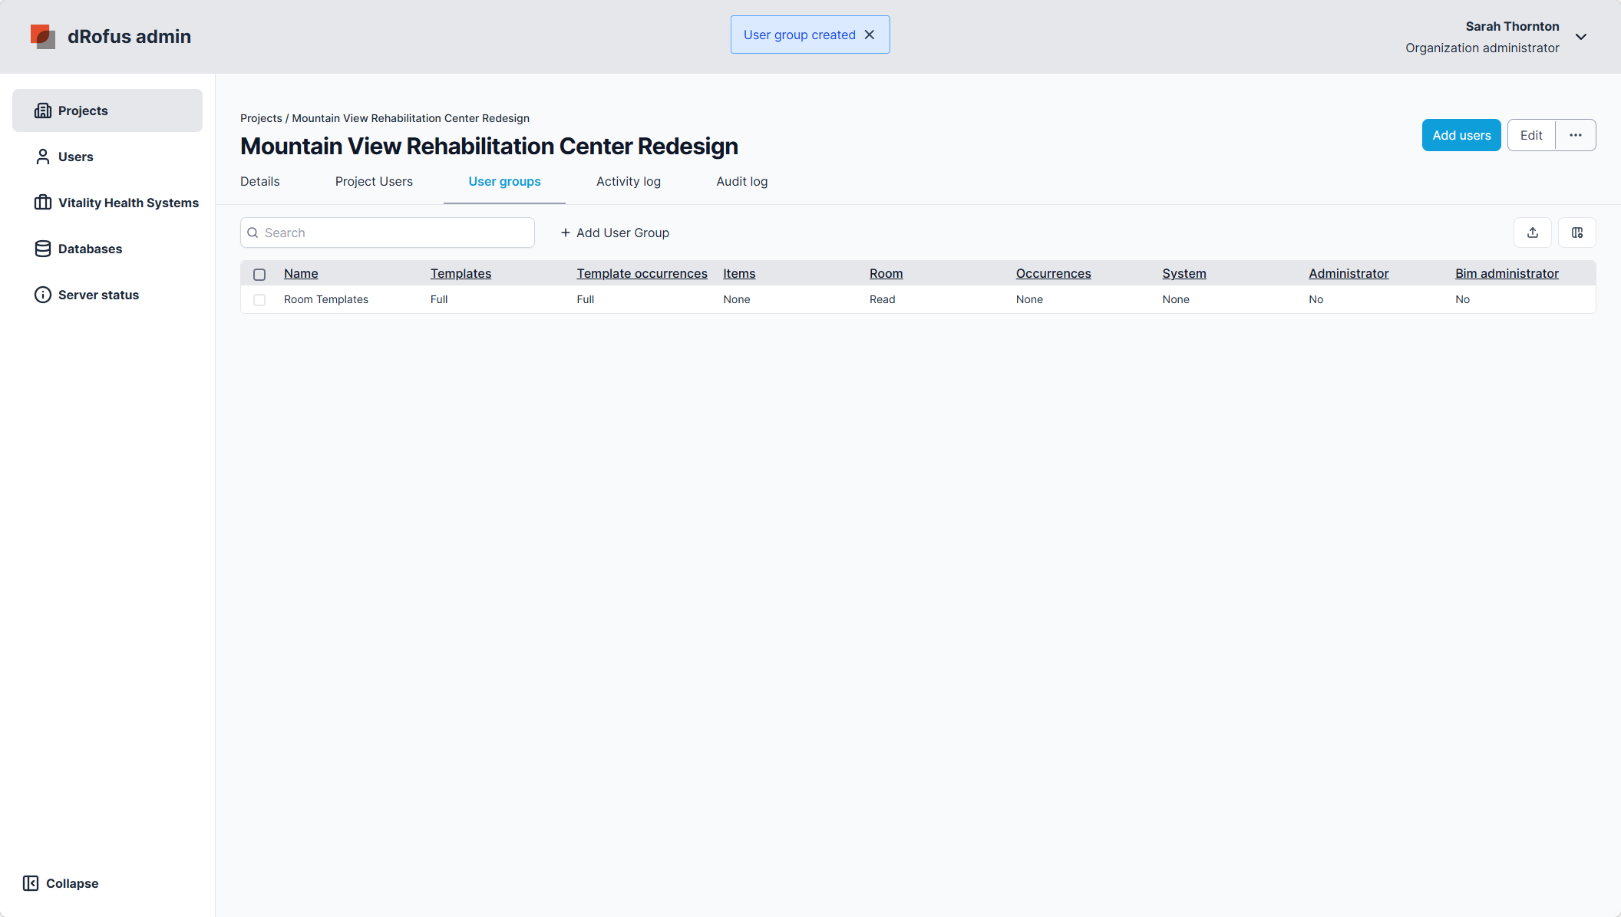This screenshot has width=1621, height=917.
Task: Sort by the Room column
Action: pyautogui.click(x=886, y=273)
